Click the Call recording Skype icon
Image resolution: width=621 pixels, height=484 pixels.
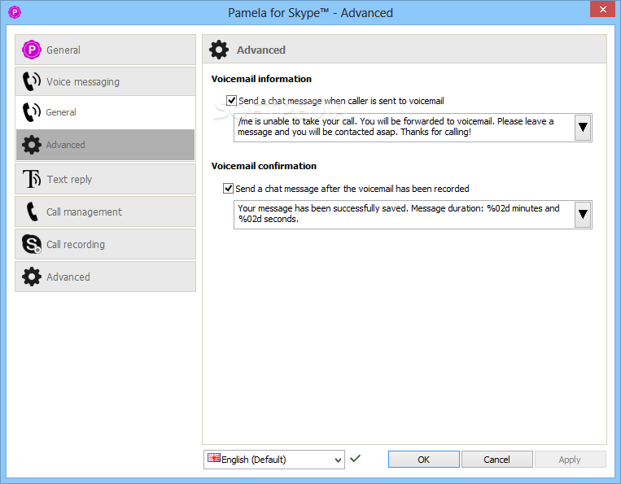pos(32,244)
